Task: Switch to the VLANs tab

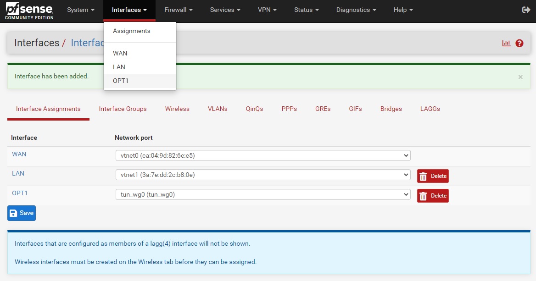Action: point(218,109)
